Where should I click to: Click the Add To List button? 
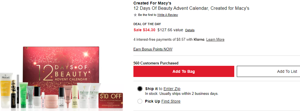click(x=268, y=71)
